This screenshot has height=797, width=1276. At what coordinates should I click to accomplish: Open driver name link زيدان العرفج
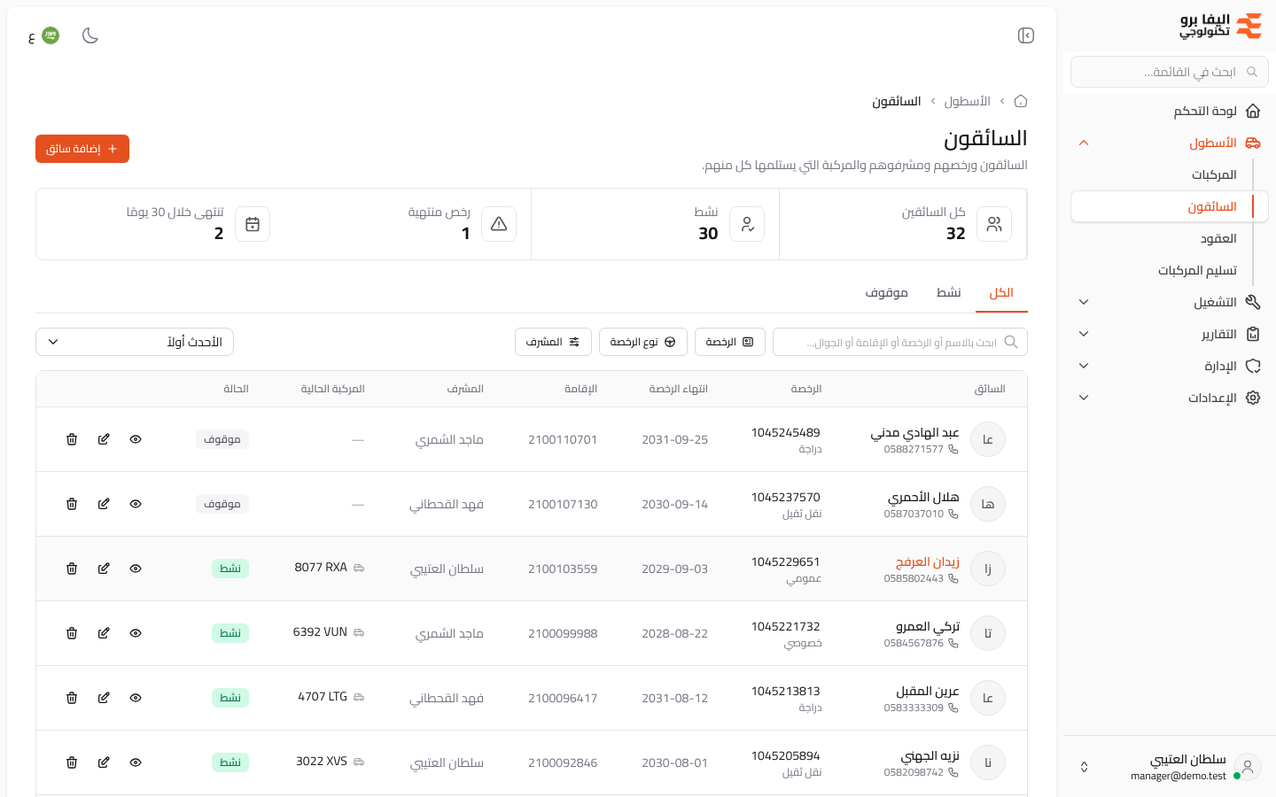(928, 561)
